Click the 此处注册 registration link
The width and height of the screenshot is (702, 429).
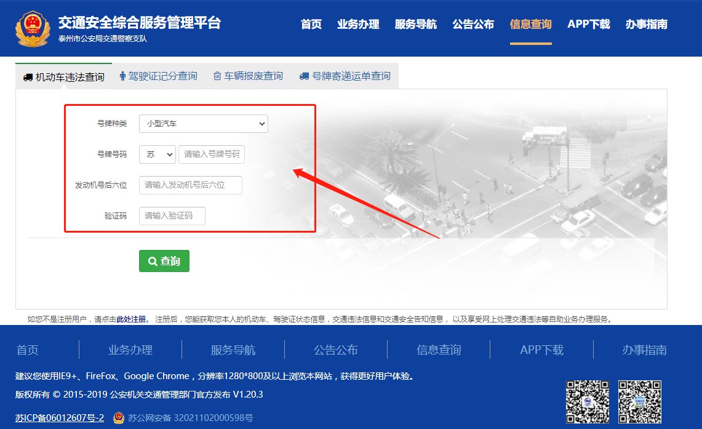[132, 319]
